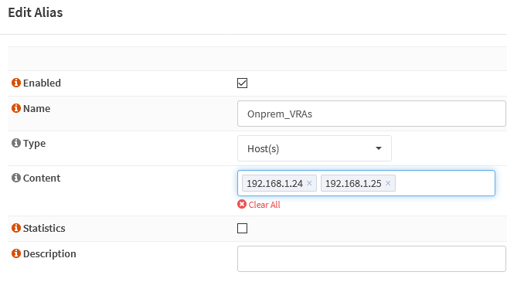
Task: Remove the 192.168.1.24 entry via its x
Action: coord(309,183)
